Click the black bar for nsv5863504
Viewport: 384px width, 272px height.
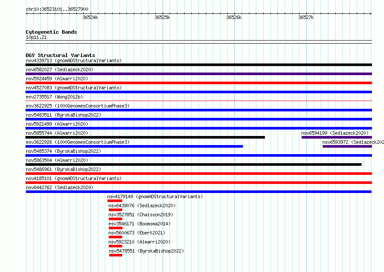pos(193,164)
